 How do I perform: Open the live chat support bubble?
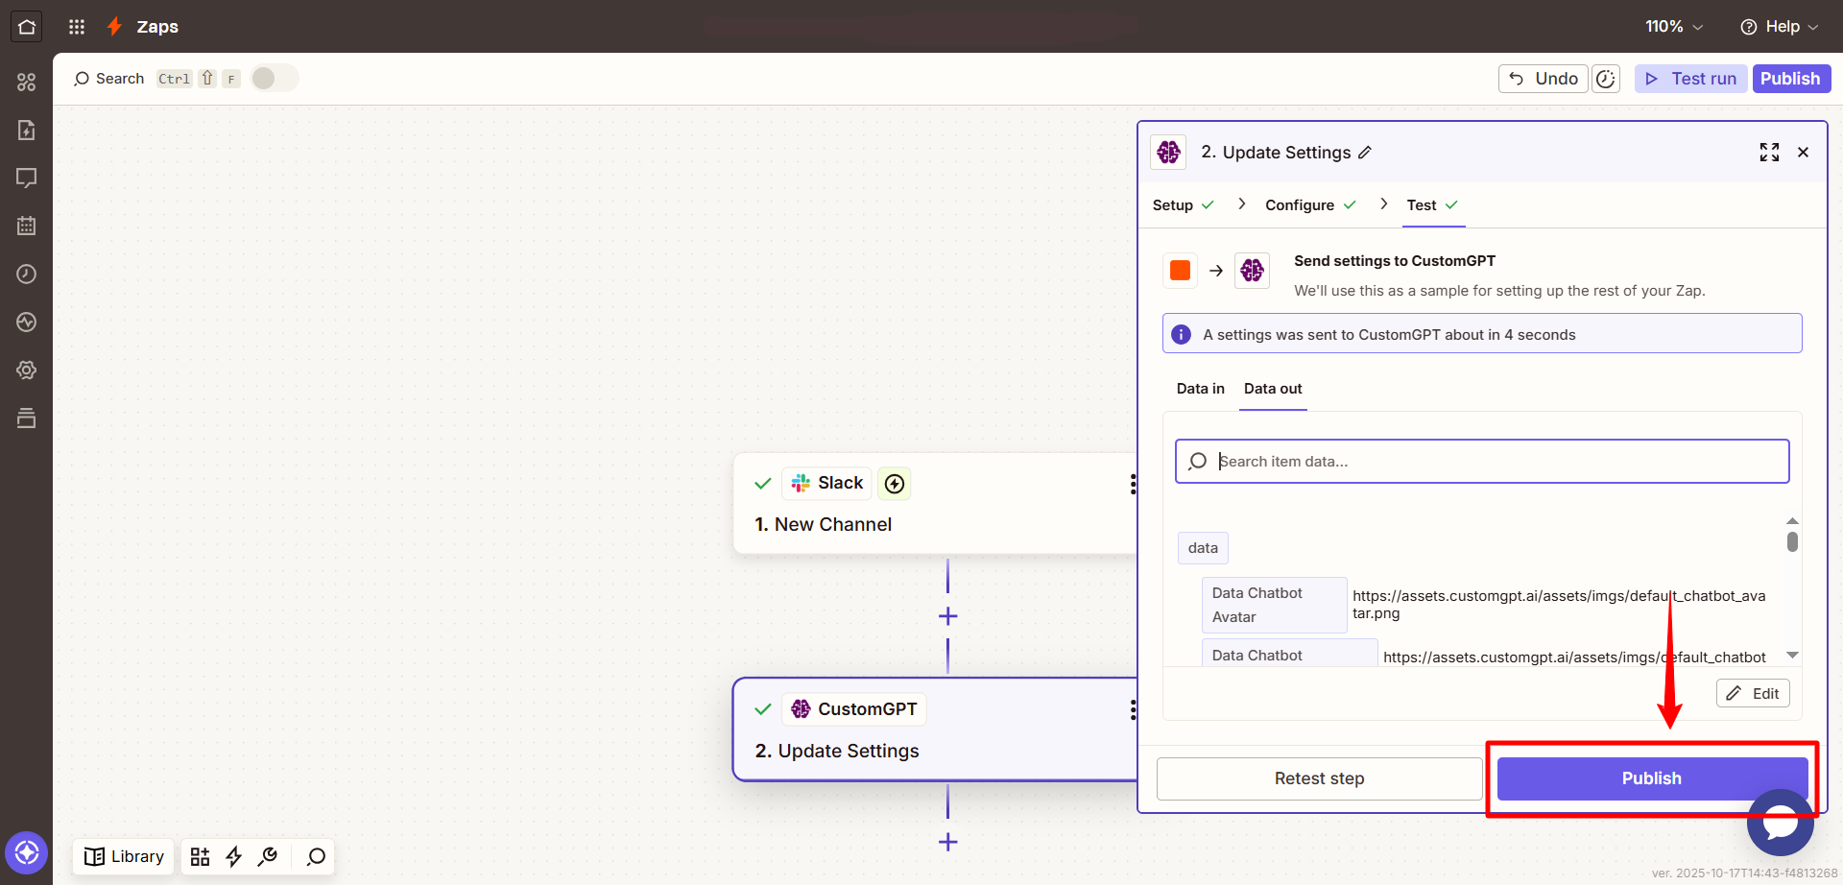(x=1780, y=823)
